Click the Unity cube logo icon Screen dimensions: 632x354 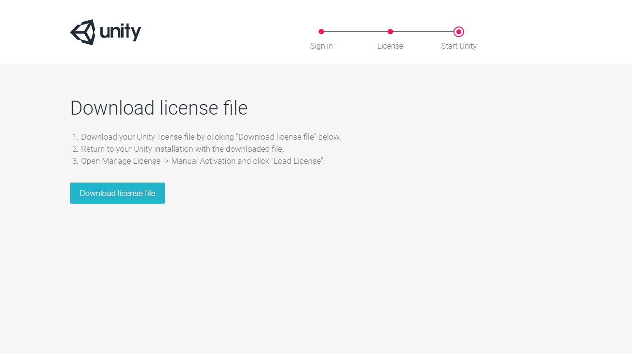83,32
